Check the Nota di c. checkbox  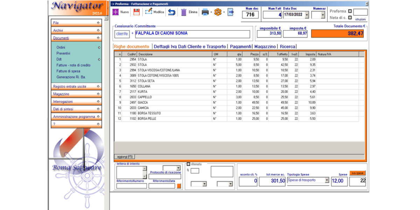pos(351,17)
